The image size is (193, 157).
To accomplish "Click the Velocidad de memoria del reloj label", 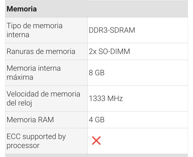I will point(43,98).
